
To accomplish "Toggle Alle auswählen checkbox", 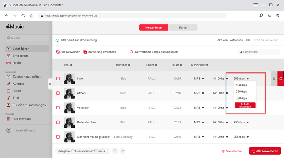I will pyautogui.click(x=58, y=52).
